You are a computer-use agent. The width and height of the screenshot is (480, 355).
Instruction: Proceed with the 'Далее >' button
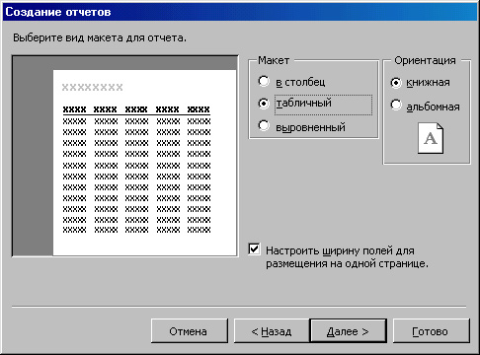tap(349, 331)
